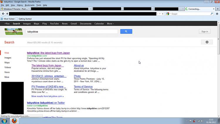The width and height of the screenshot is (220, 124).
Task: Select Maps in left sidebar
Action: click(7, 63)
